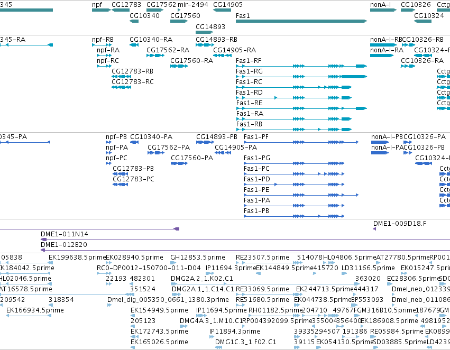Image resolution: width=450 pixels, height=350 pixels.
Task: Click the Fas1-PD protein label
Action: [x=257, y=179]
